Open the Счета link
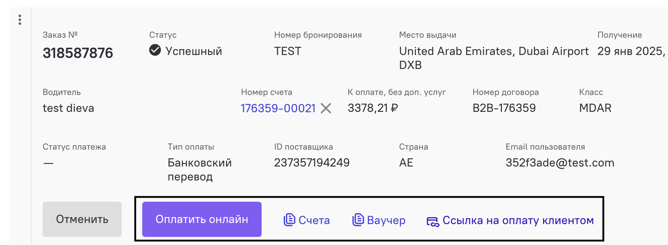 pos(314,220)
